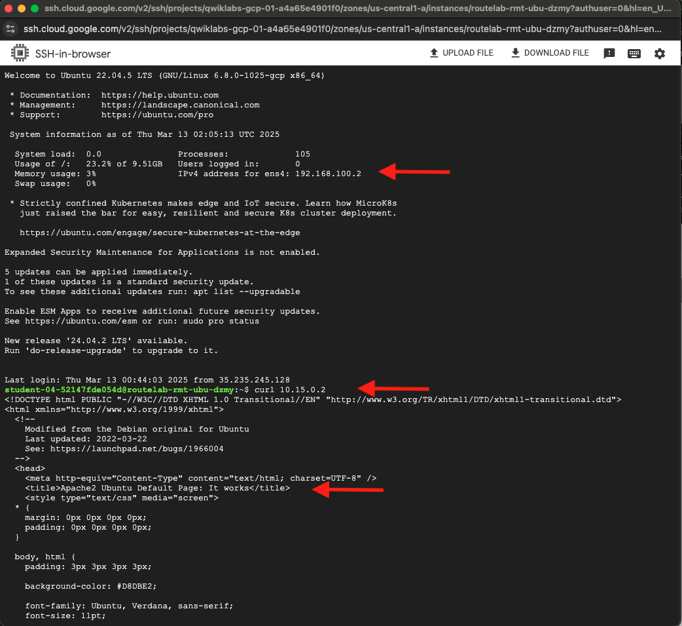Click the 'font-size: 11pt' CSS line
The height and width of the screenshot is (626, 682).
tap(65, 616)
